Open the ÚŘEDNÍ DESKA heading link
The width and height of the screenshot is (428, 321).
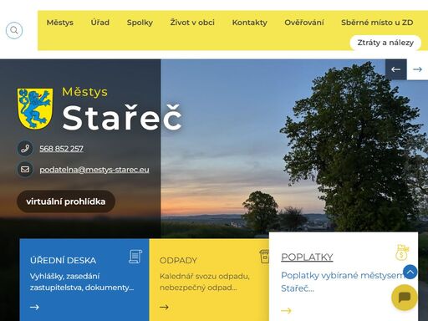pos(63,260)
